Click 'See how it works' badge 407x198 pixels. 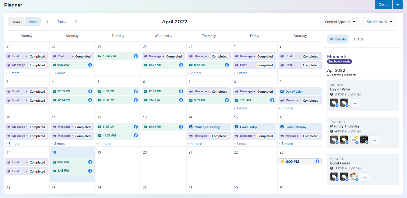340,62
